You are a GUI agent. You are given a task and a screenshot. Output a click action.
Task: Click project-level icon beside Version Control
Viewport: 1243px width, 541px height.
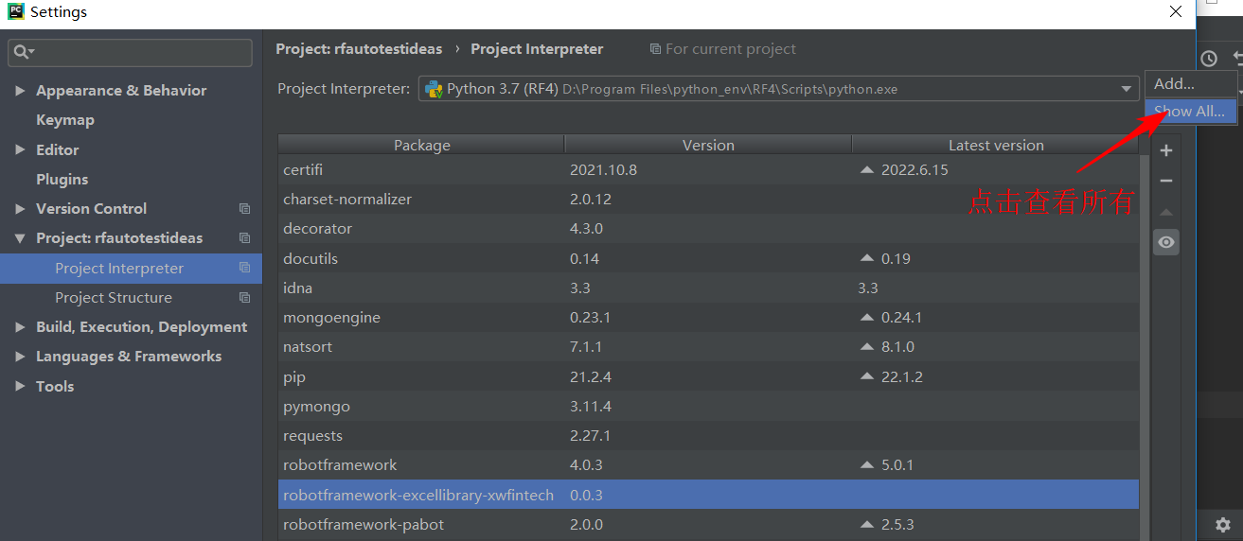(245, 209)
